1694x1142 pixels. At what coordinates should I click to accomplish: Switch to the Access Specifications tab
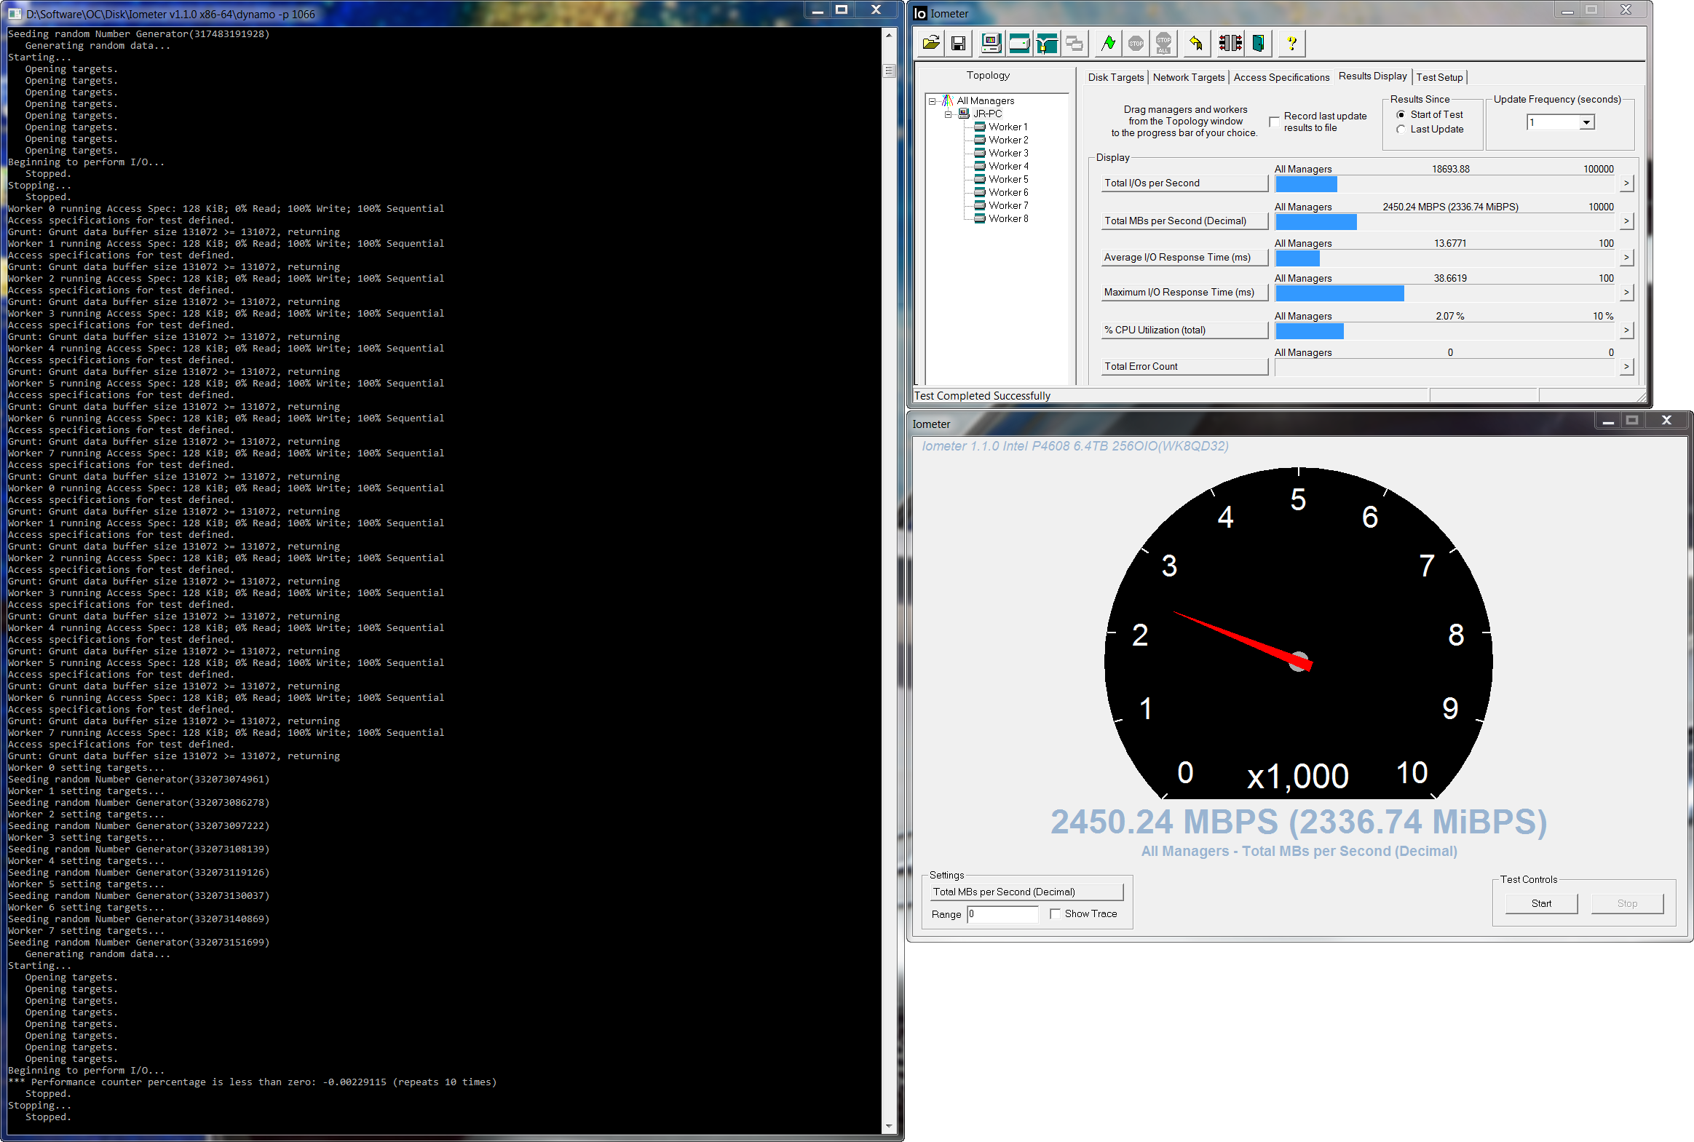1281,77
